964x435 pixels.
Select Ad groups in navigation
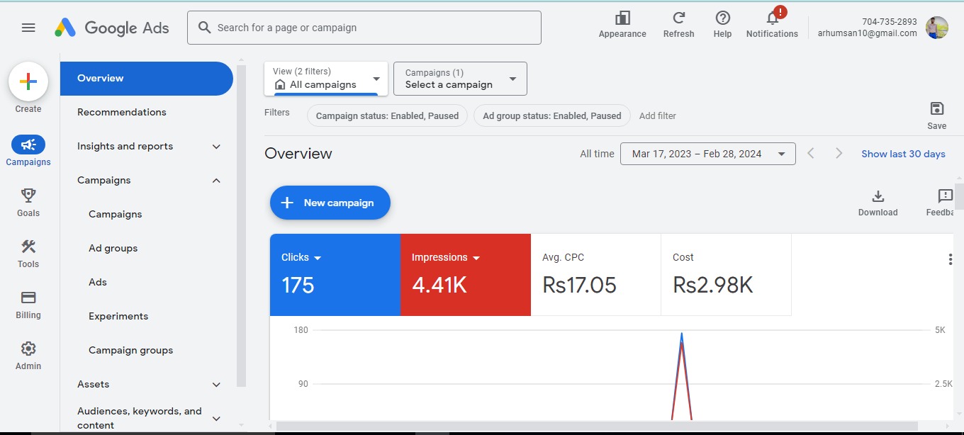point(113,248)
